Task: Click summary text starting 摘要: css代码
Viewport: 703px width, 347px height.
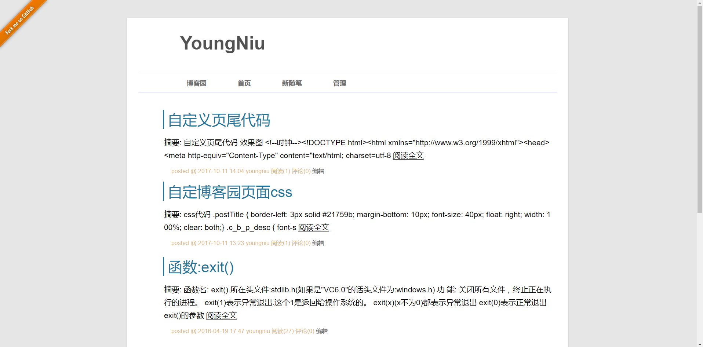Action: (357, 221)
